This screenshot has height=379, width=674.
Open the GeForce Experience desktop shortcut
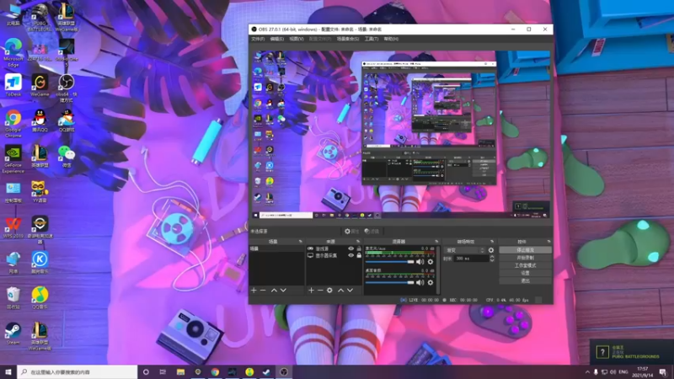coord(13,159)
